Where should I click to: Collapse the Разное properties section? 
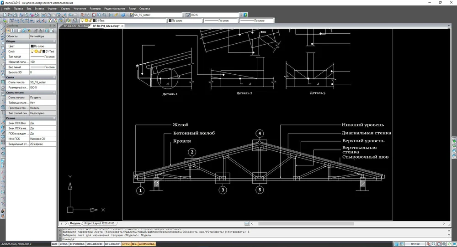[x=54, y=118]
